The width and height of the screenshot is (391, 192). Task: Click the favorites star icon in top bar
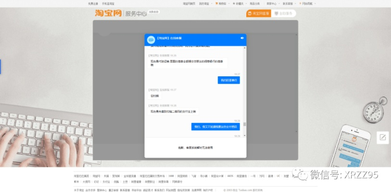(x=234, y=4)
